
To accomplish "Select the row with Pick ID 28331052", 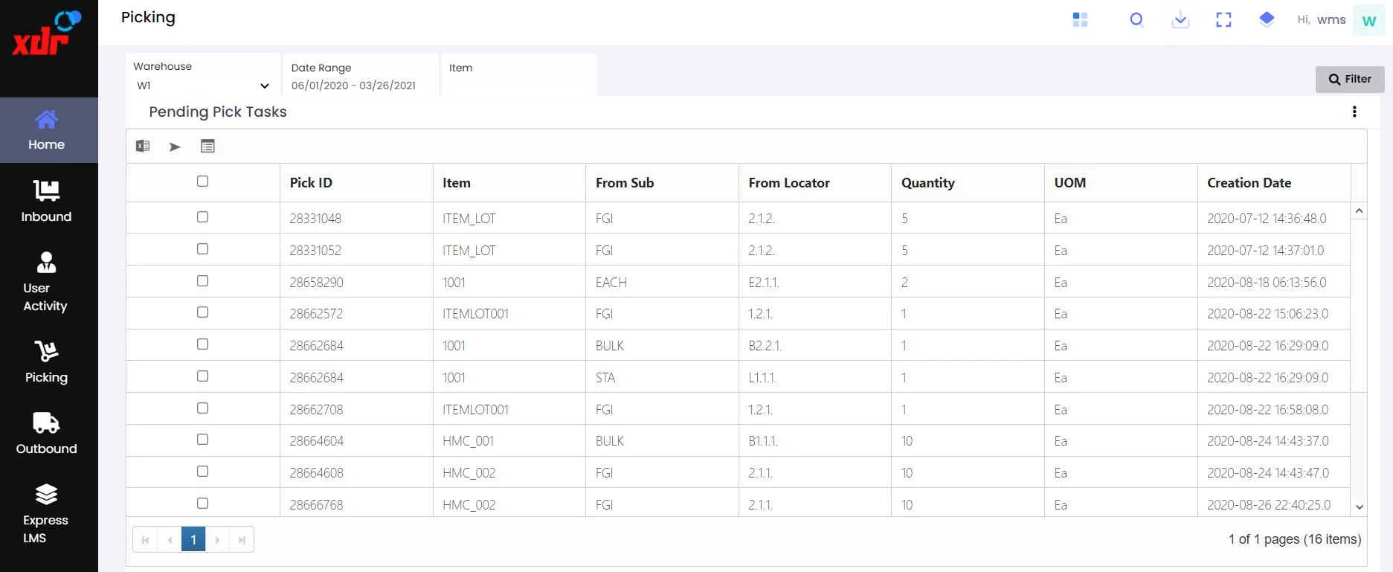I will point(202,249).
